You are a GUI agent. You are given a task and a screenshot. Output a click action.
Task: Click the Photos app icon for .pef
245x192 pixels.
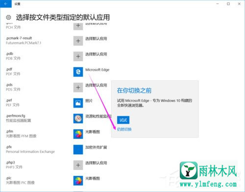[x=78, y=103]
